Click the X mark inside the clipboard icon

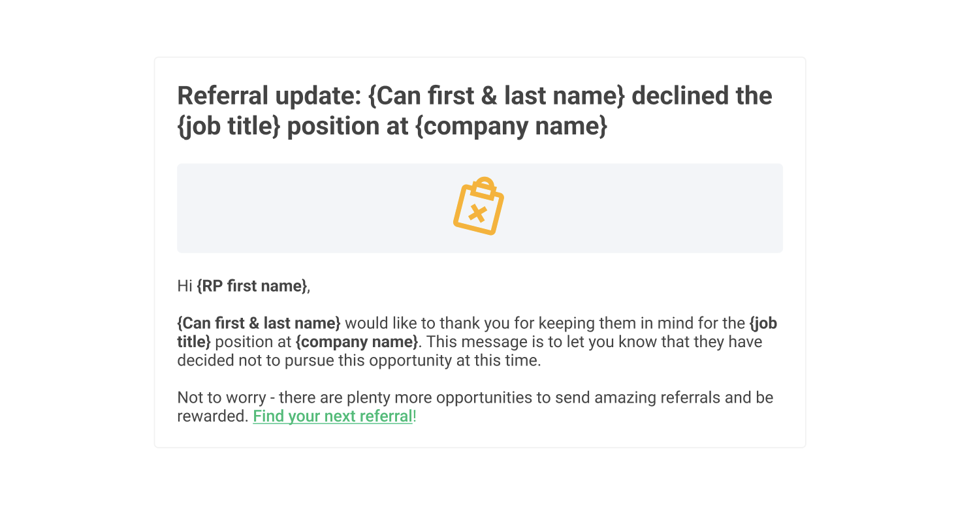click(x=478, y=213)
